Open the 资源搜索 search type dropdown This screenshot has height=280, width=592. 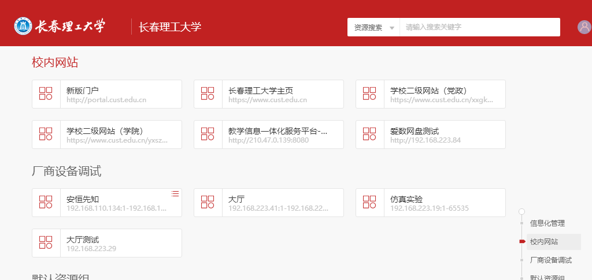(373, 28)
